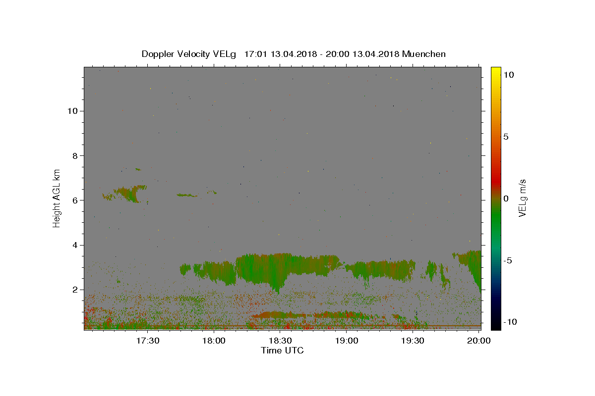Click the 20:00 time tick label
This screenshot has width=595, height=396.
(x=479, y=341)
